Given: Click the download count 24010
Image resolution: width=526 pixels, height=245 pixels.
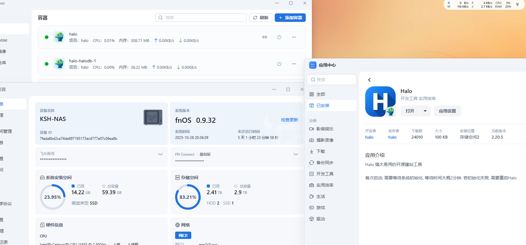Looking at the screenshot, I should point(417,137).
